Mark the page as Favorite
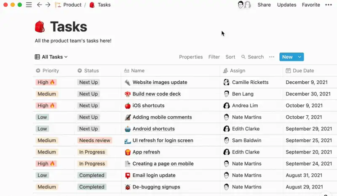This screenshot has width=337, height=196. [x=311, y=5]
